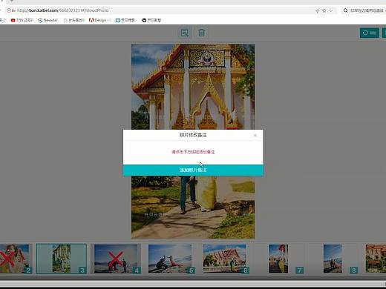Select portrait thumbnail number 7

tap(279, 259)
